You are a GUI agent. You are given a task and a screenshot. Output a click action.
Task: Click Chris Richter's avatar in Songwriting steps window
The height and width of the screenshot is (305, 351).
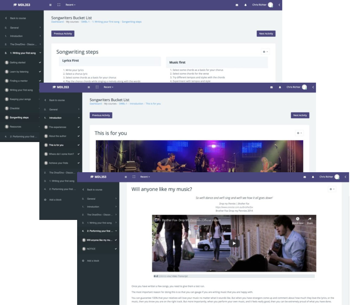[x=270, y=5]
